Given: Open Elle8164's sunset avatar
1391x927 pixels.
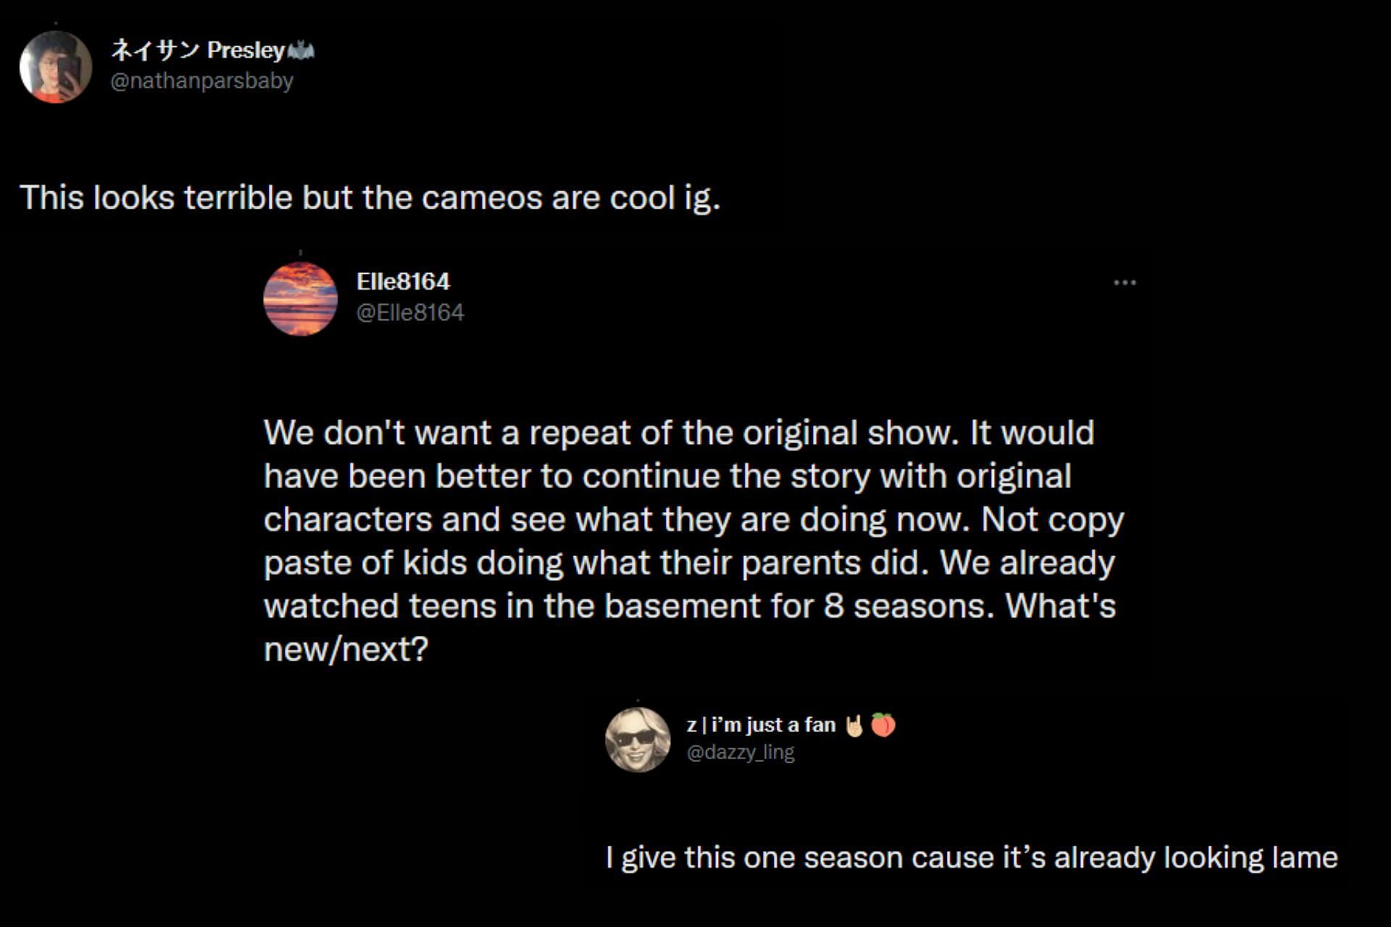Looking at the screenshot, I should 300,298.
